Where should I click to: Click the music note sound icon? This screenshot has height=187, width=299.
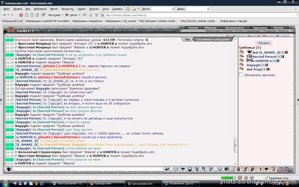tap(211, 169)
